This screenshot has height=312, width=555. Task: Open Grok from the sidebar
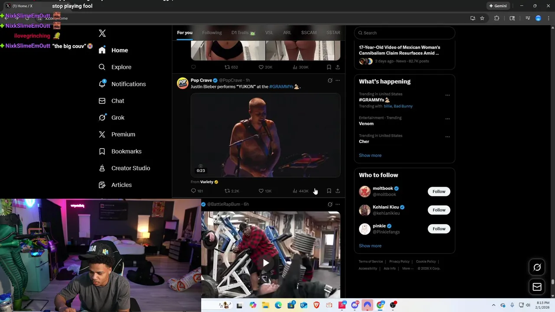(111, 117)
